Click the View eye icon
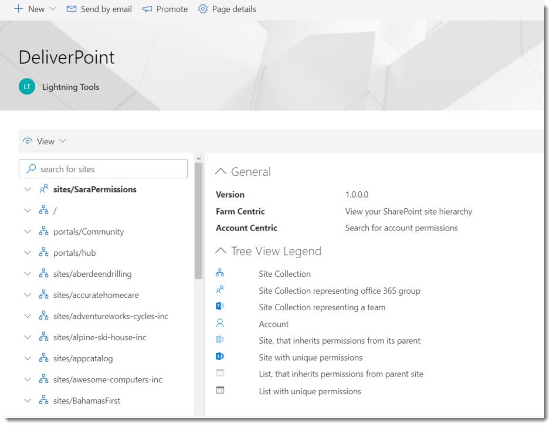This screenshot has height=427, width=553. pyautogui.click(x=28, y=141)
